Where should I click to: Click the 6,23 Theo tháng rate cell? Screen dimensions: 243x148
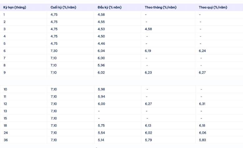[x=148, y=72]
